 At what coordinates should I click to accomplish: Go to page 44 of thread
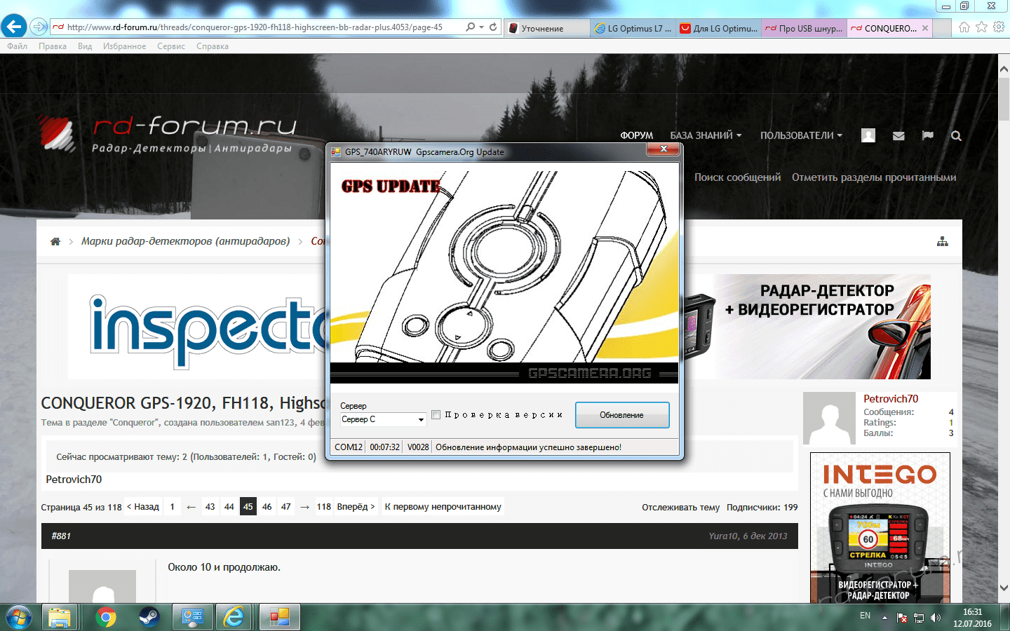pyautogui.click(x=229, y=506)
